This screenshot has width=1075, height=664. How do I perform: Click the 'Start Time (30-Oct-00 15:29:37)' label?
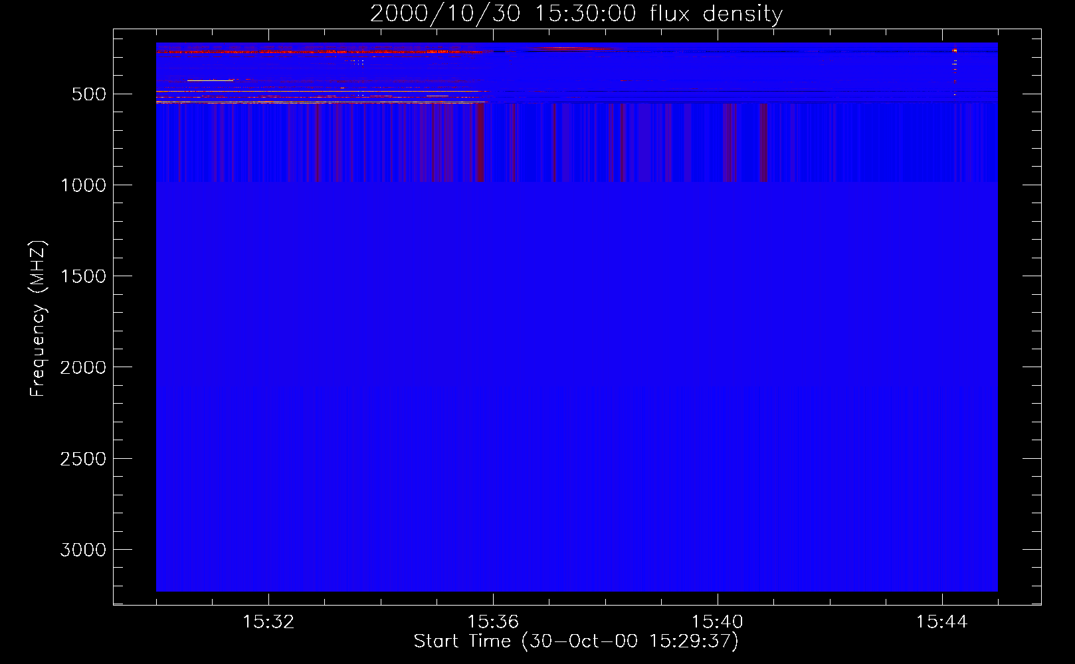[576, 641]
